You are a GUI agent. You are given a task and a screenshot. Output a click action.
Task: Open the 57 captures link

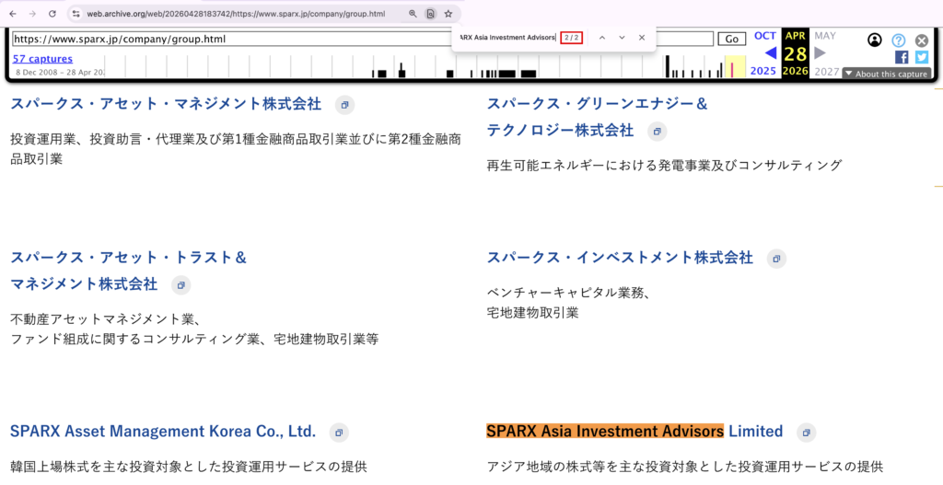pyautogui.click(x=42, y=59)
